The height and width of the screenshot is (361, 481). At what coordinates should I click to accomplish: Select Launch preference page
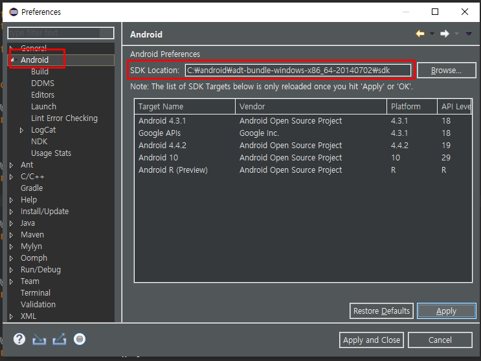click(43, 106)
